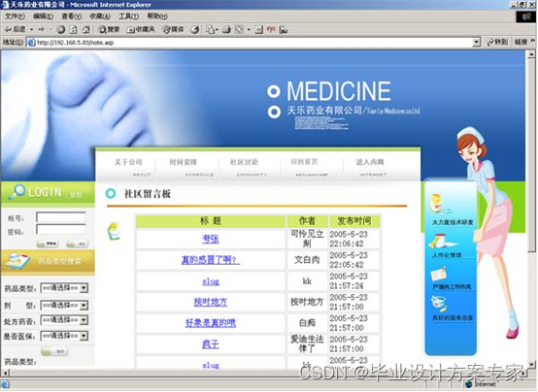Open the 剂型 dropdown

pyautogui.click(x=64, y=305)
